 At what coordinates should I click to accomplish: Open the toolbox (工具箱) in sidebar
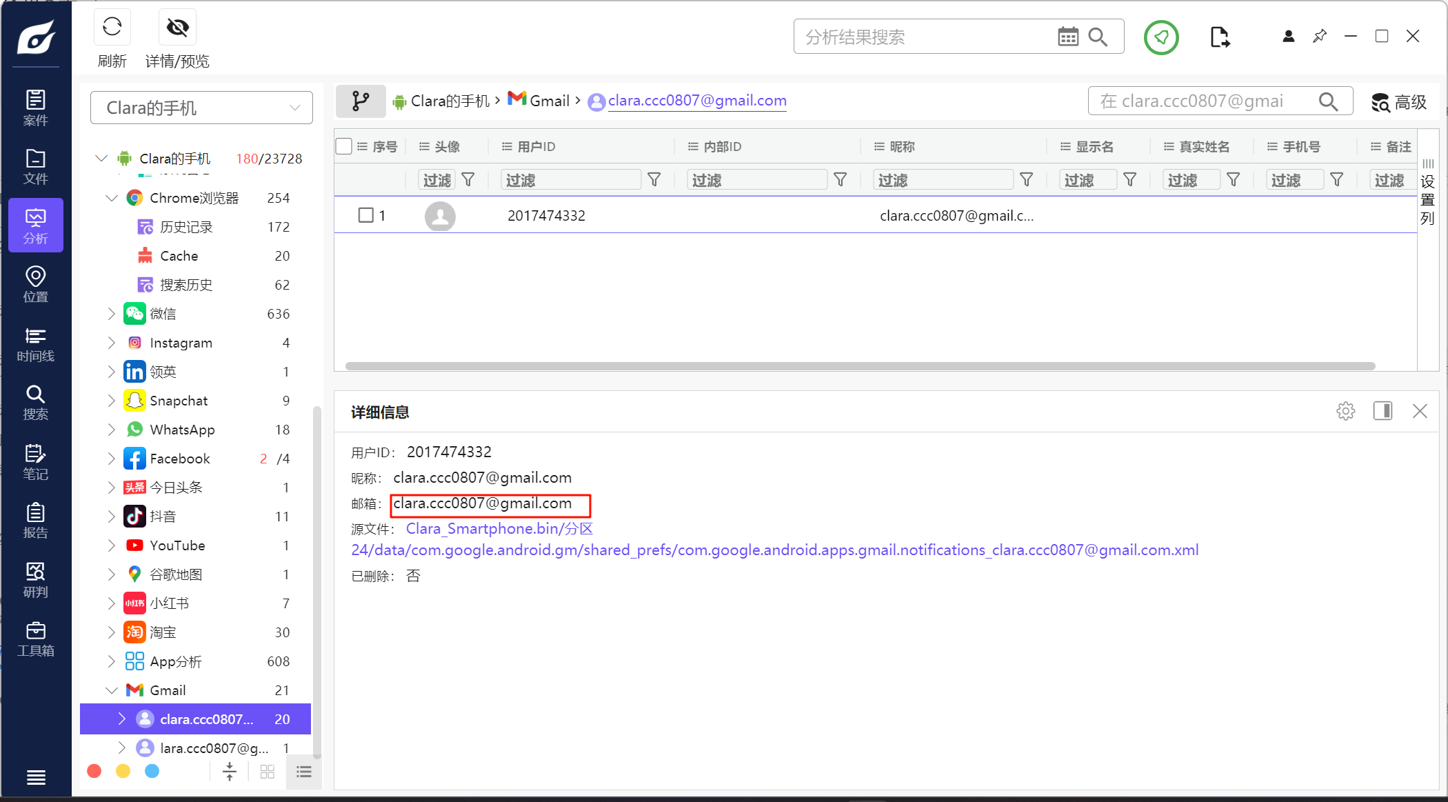pos(36,639)
